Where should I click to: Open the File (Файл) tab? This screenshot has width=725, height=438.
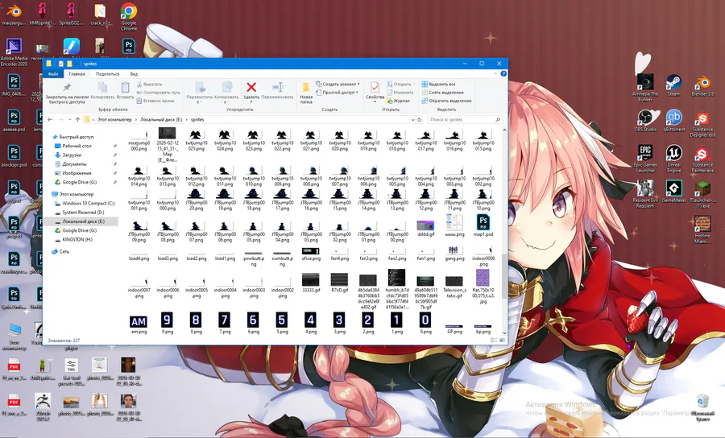(53, 74)
